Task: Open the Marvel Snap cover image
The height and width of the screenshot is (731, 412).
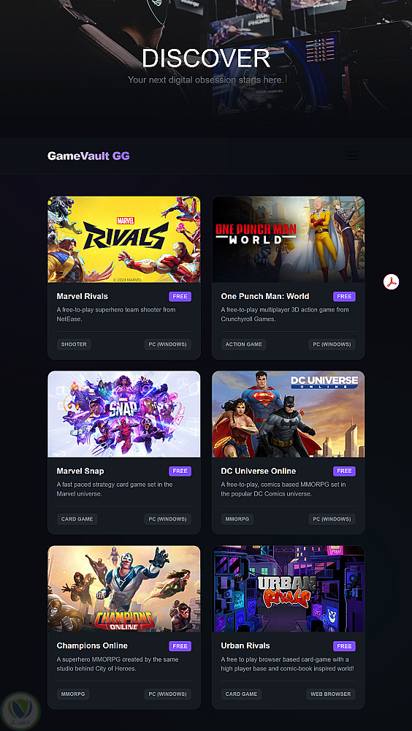Action: tap(124, 414)
